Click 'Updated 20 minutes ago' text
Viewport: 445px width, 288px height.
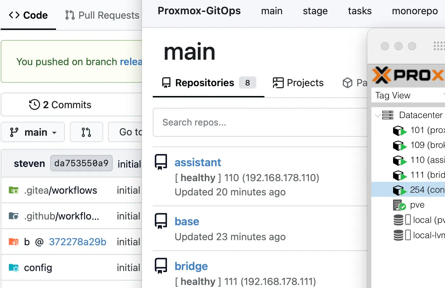click(x=230, y=192)
